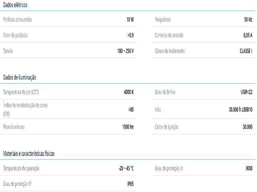Select the Fator de potência label
This screenshot has width=257, height=192.
click(x=15, y=35)
